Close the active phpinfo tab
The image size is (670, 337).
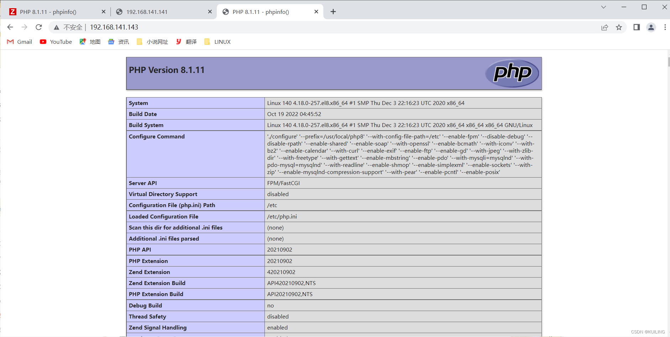[x=316, y=12]
